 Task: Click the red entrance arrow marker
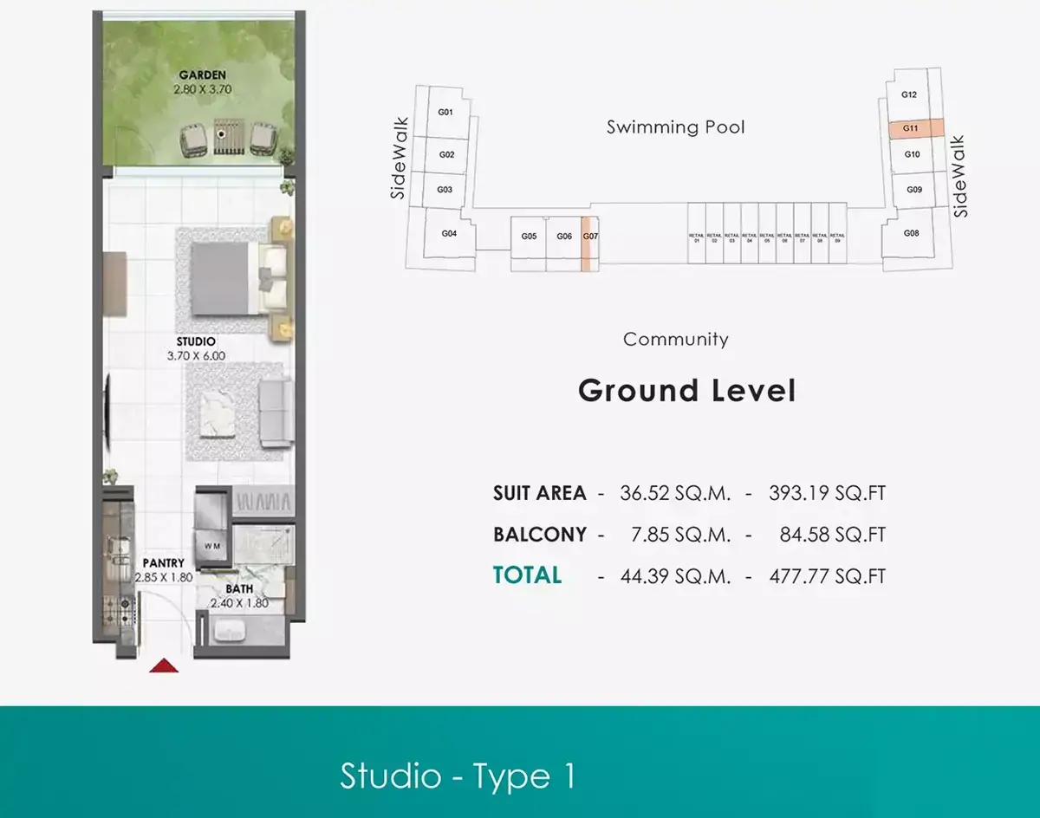[x=164, y=665]
